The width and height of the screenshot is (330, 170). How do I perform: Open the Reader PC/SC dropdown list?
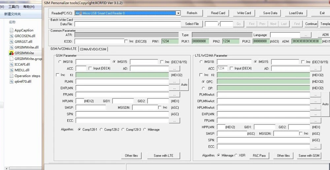[x=178, y=13]
